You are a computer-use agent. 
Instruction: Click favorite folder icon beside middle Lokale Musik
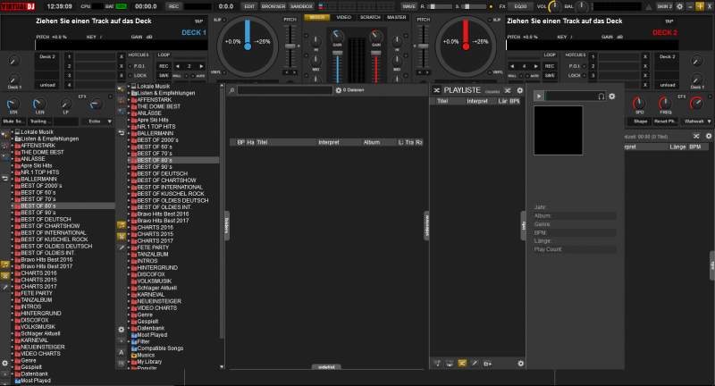pos(121,88)
